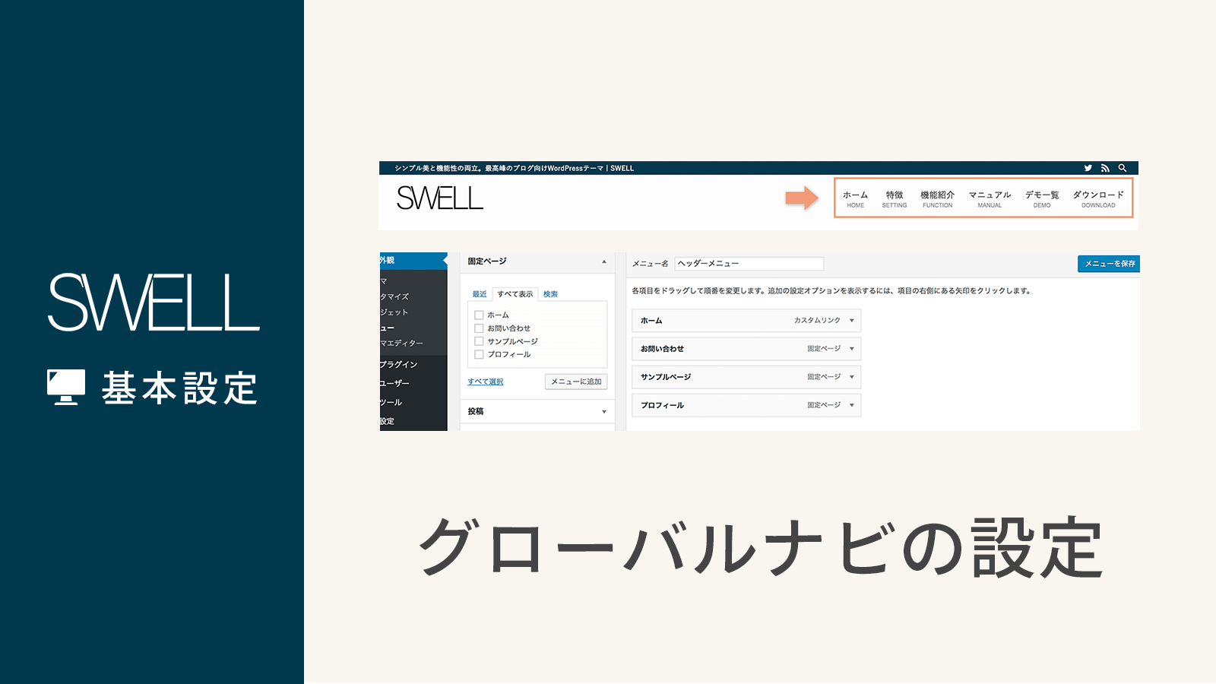This screenshot has width=1216, height=684.
Task: Open ホーム in the global navigation
Action: (x=855, y=198)
